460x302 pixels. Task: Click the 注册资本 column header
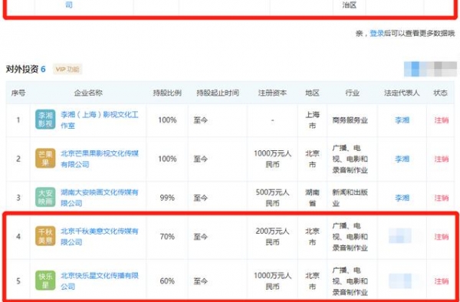[x=272, y=93]
